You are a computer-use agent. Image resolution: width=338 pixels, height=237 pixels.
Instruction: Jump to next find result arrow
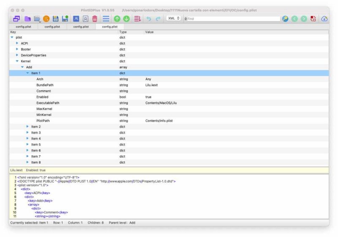click(304, 19)
